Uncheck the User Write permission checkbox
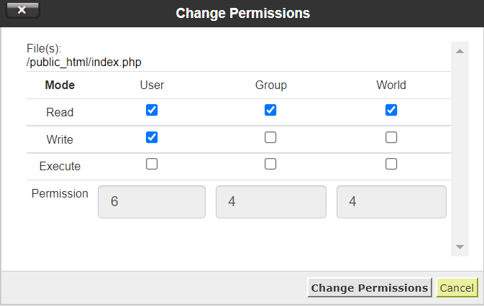This screenshot has width=484, height=306. coord(152,137)
